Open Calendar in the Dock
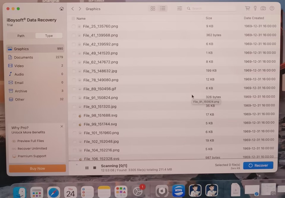This screenshot has width=285, height=198. (70, 192)
